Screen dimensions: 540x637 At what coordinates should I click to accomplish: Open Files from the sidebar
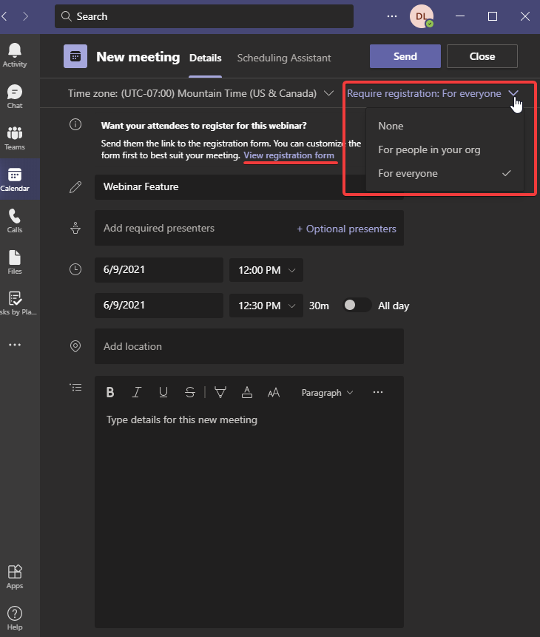15,262
